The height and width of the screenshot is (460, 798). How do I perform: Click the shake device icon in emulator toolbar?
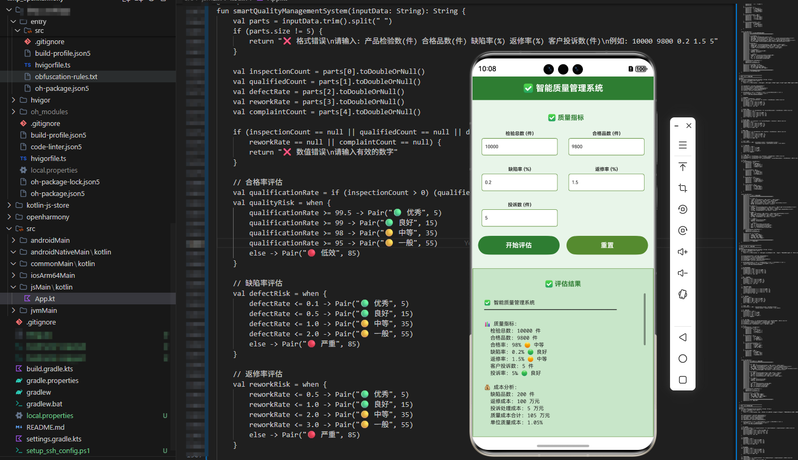683,294
